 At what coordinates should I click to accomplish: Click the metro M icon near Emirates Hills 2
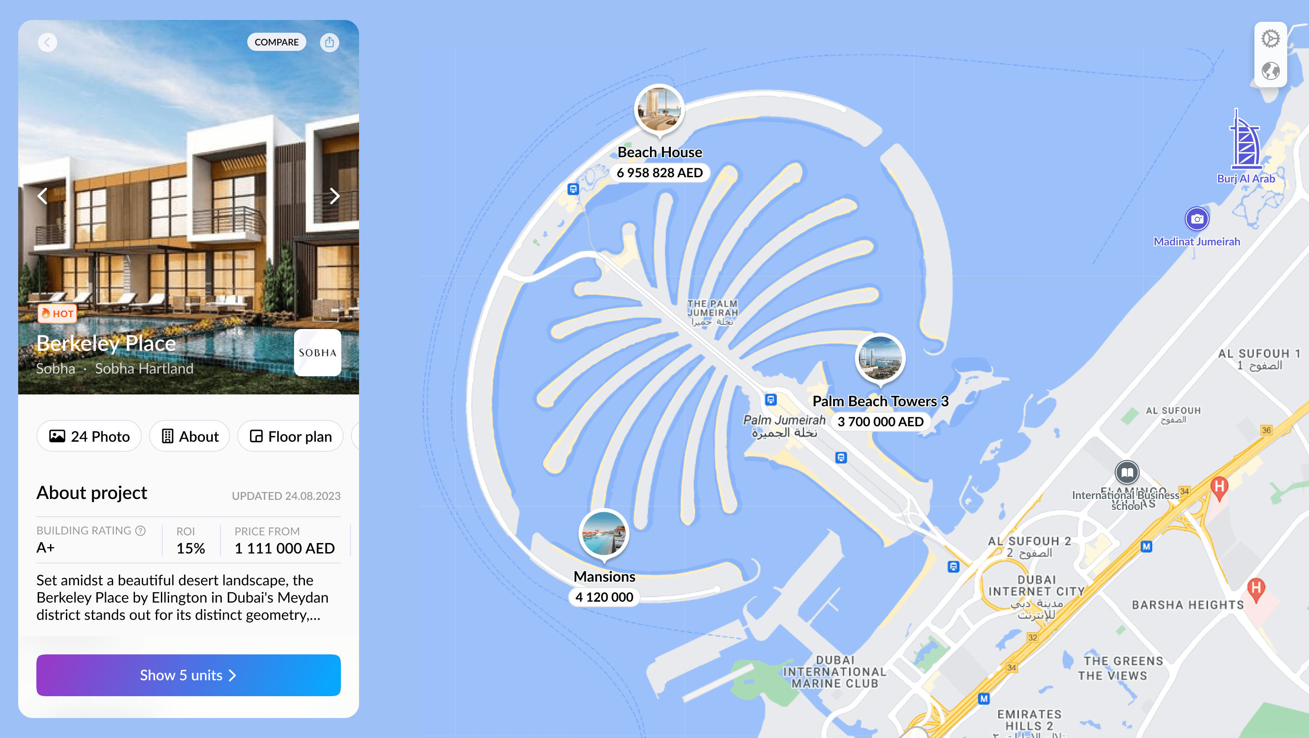[x=984, y=699]
